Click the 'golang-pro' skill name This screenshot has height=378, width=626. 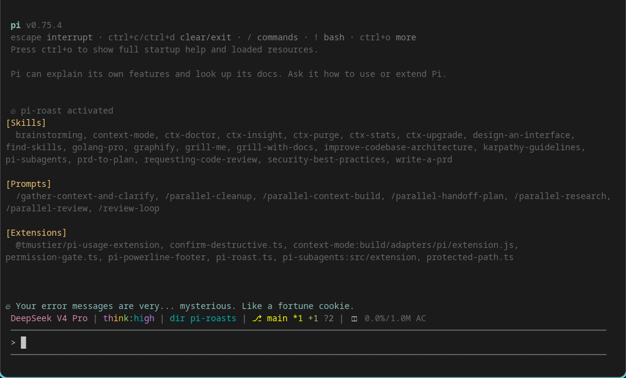[x=98, y=148]
